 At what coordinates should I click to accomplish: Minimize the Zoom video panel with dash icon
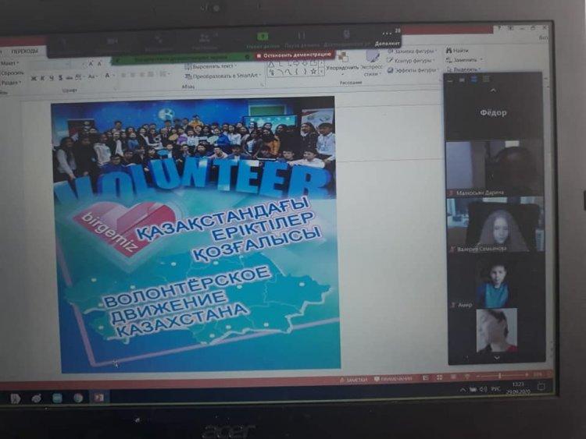click(450, 80)
